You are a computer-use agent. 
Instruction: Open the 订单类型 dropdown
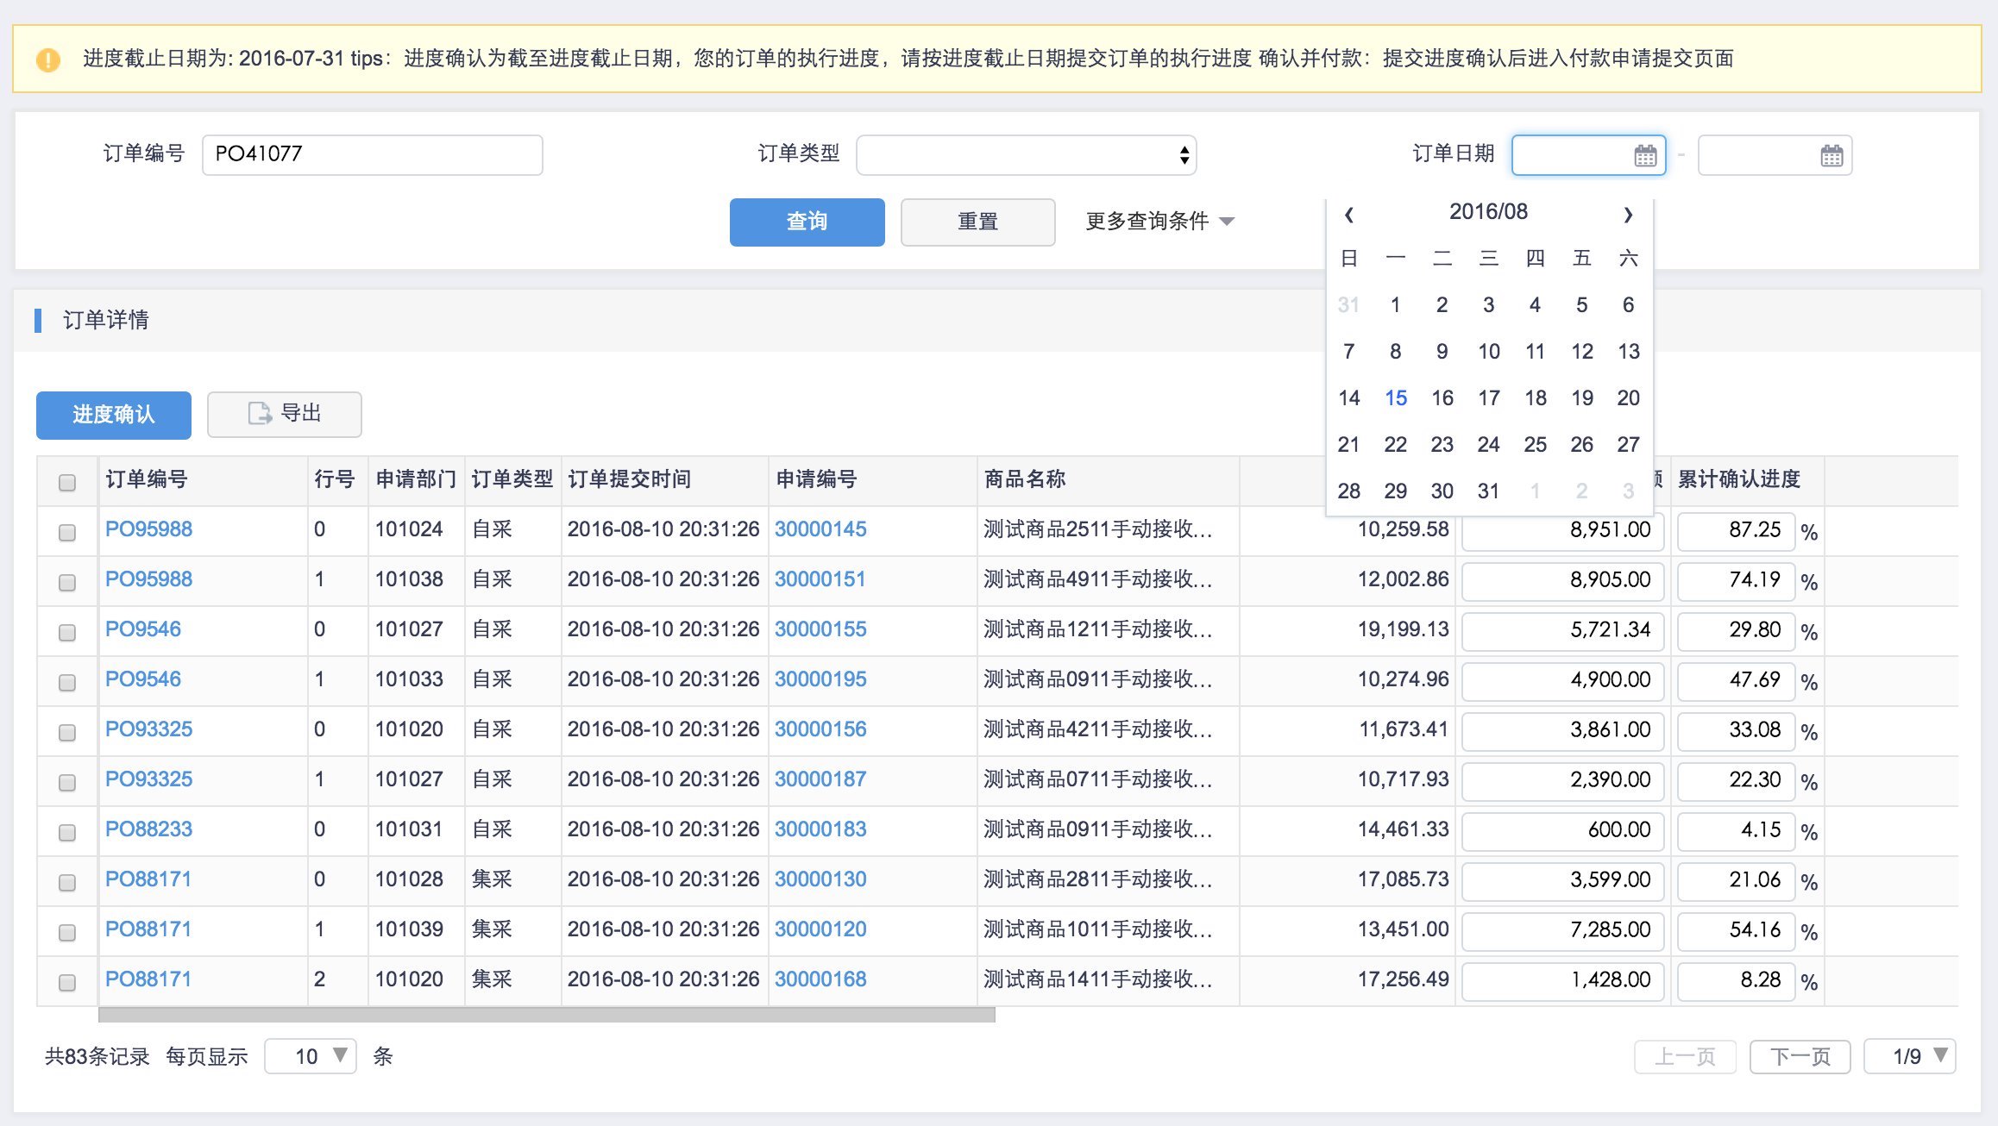1026,155
